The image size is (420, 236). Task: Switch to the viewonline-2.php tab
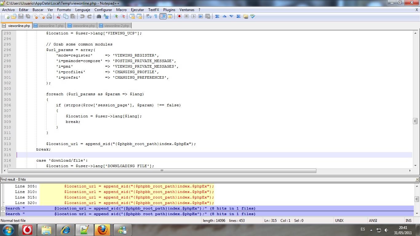pos(116,26)
